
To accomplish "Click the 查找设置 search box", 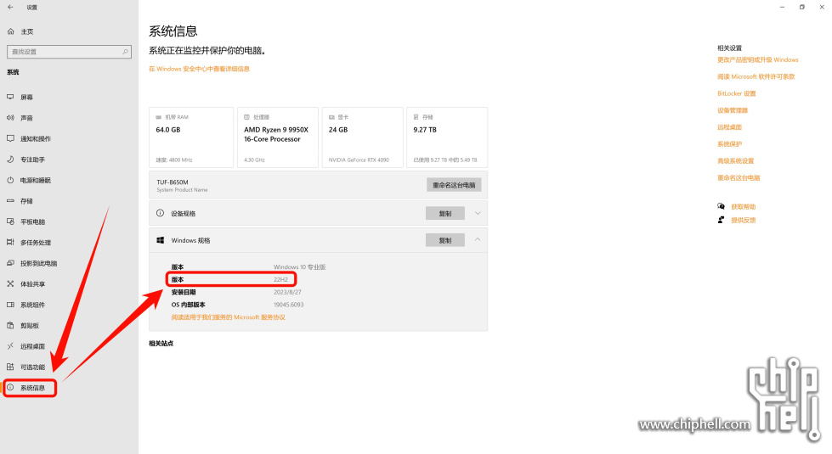I will coord(69,52).
